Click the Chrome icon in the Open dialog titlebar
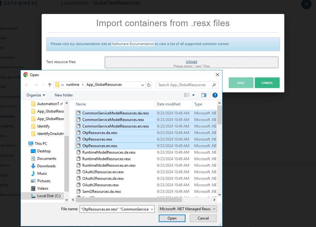This screenshot has height=227, width=316. (x=25, y=75)
